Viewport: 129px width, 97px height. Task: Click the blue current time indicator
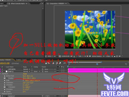(x=97, y=64)
